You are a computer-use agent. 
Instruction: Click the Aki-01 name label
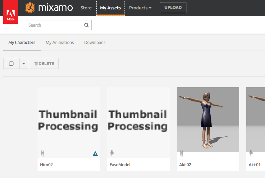pyautogui.click(x=255, y=165)
